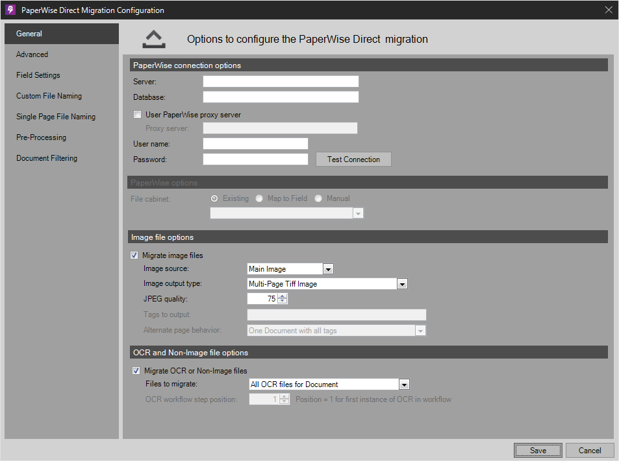Viewport: 619px width, 461px height.
Task: Click the Test Connection button
Action: [353, 160]
